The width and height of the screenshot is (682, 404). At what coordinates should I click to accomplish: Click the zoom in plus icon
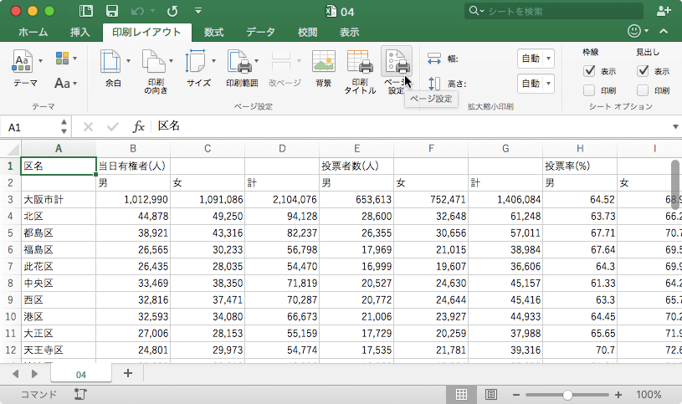point(618,395)
